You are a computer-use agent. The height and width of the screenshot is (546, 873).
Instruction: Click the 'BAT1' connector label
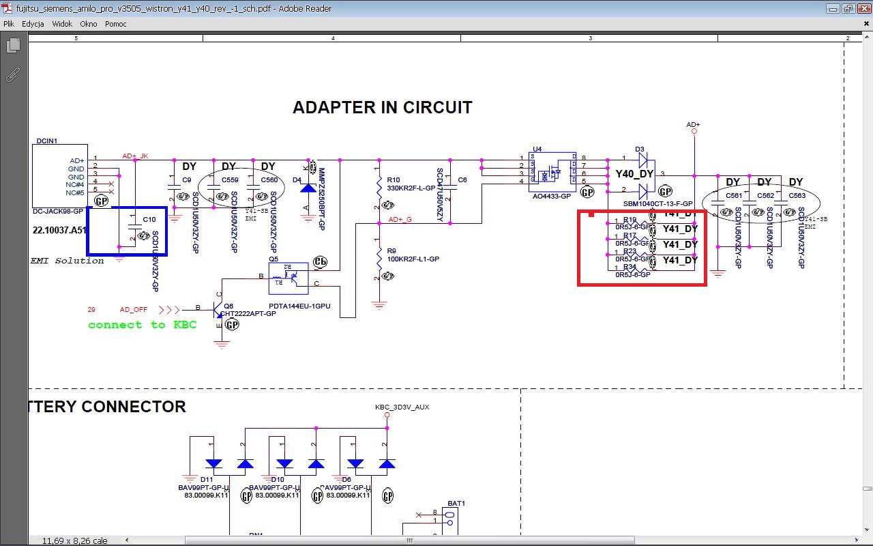click(x=456, y=504)
